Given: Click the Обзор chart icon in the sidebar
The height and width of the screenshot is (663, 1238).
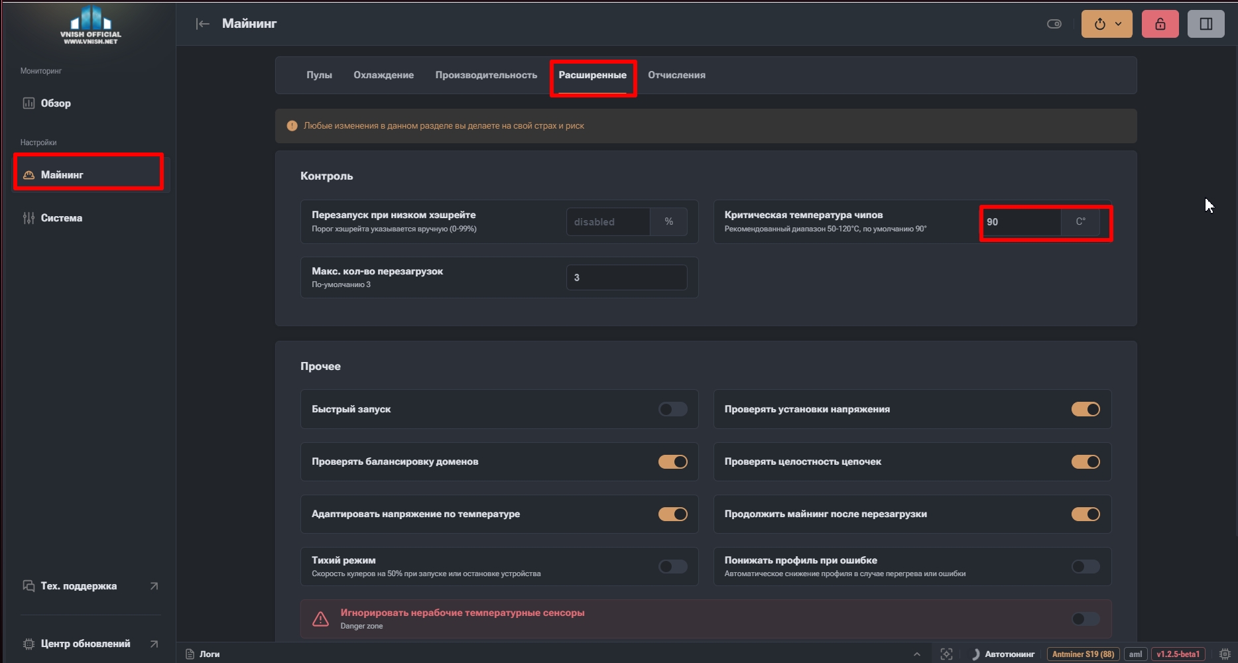Looking at the screenshot, I should [29, 103].
